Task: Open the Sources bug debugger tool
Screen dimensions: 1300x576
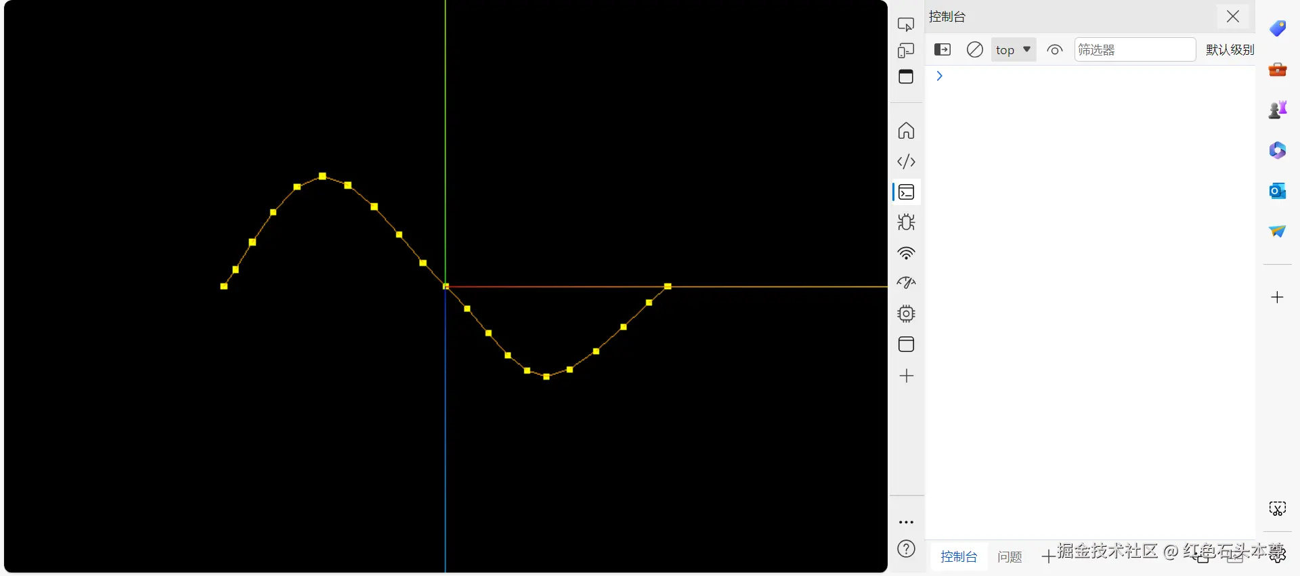Action: click(906, 222)
